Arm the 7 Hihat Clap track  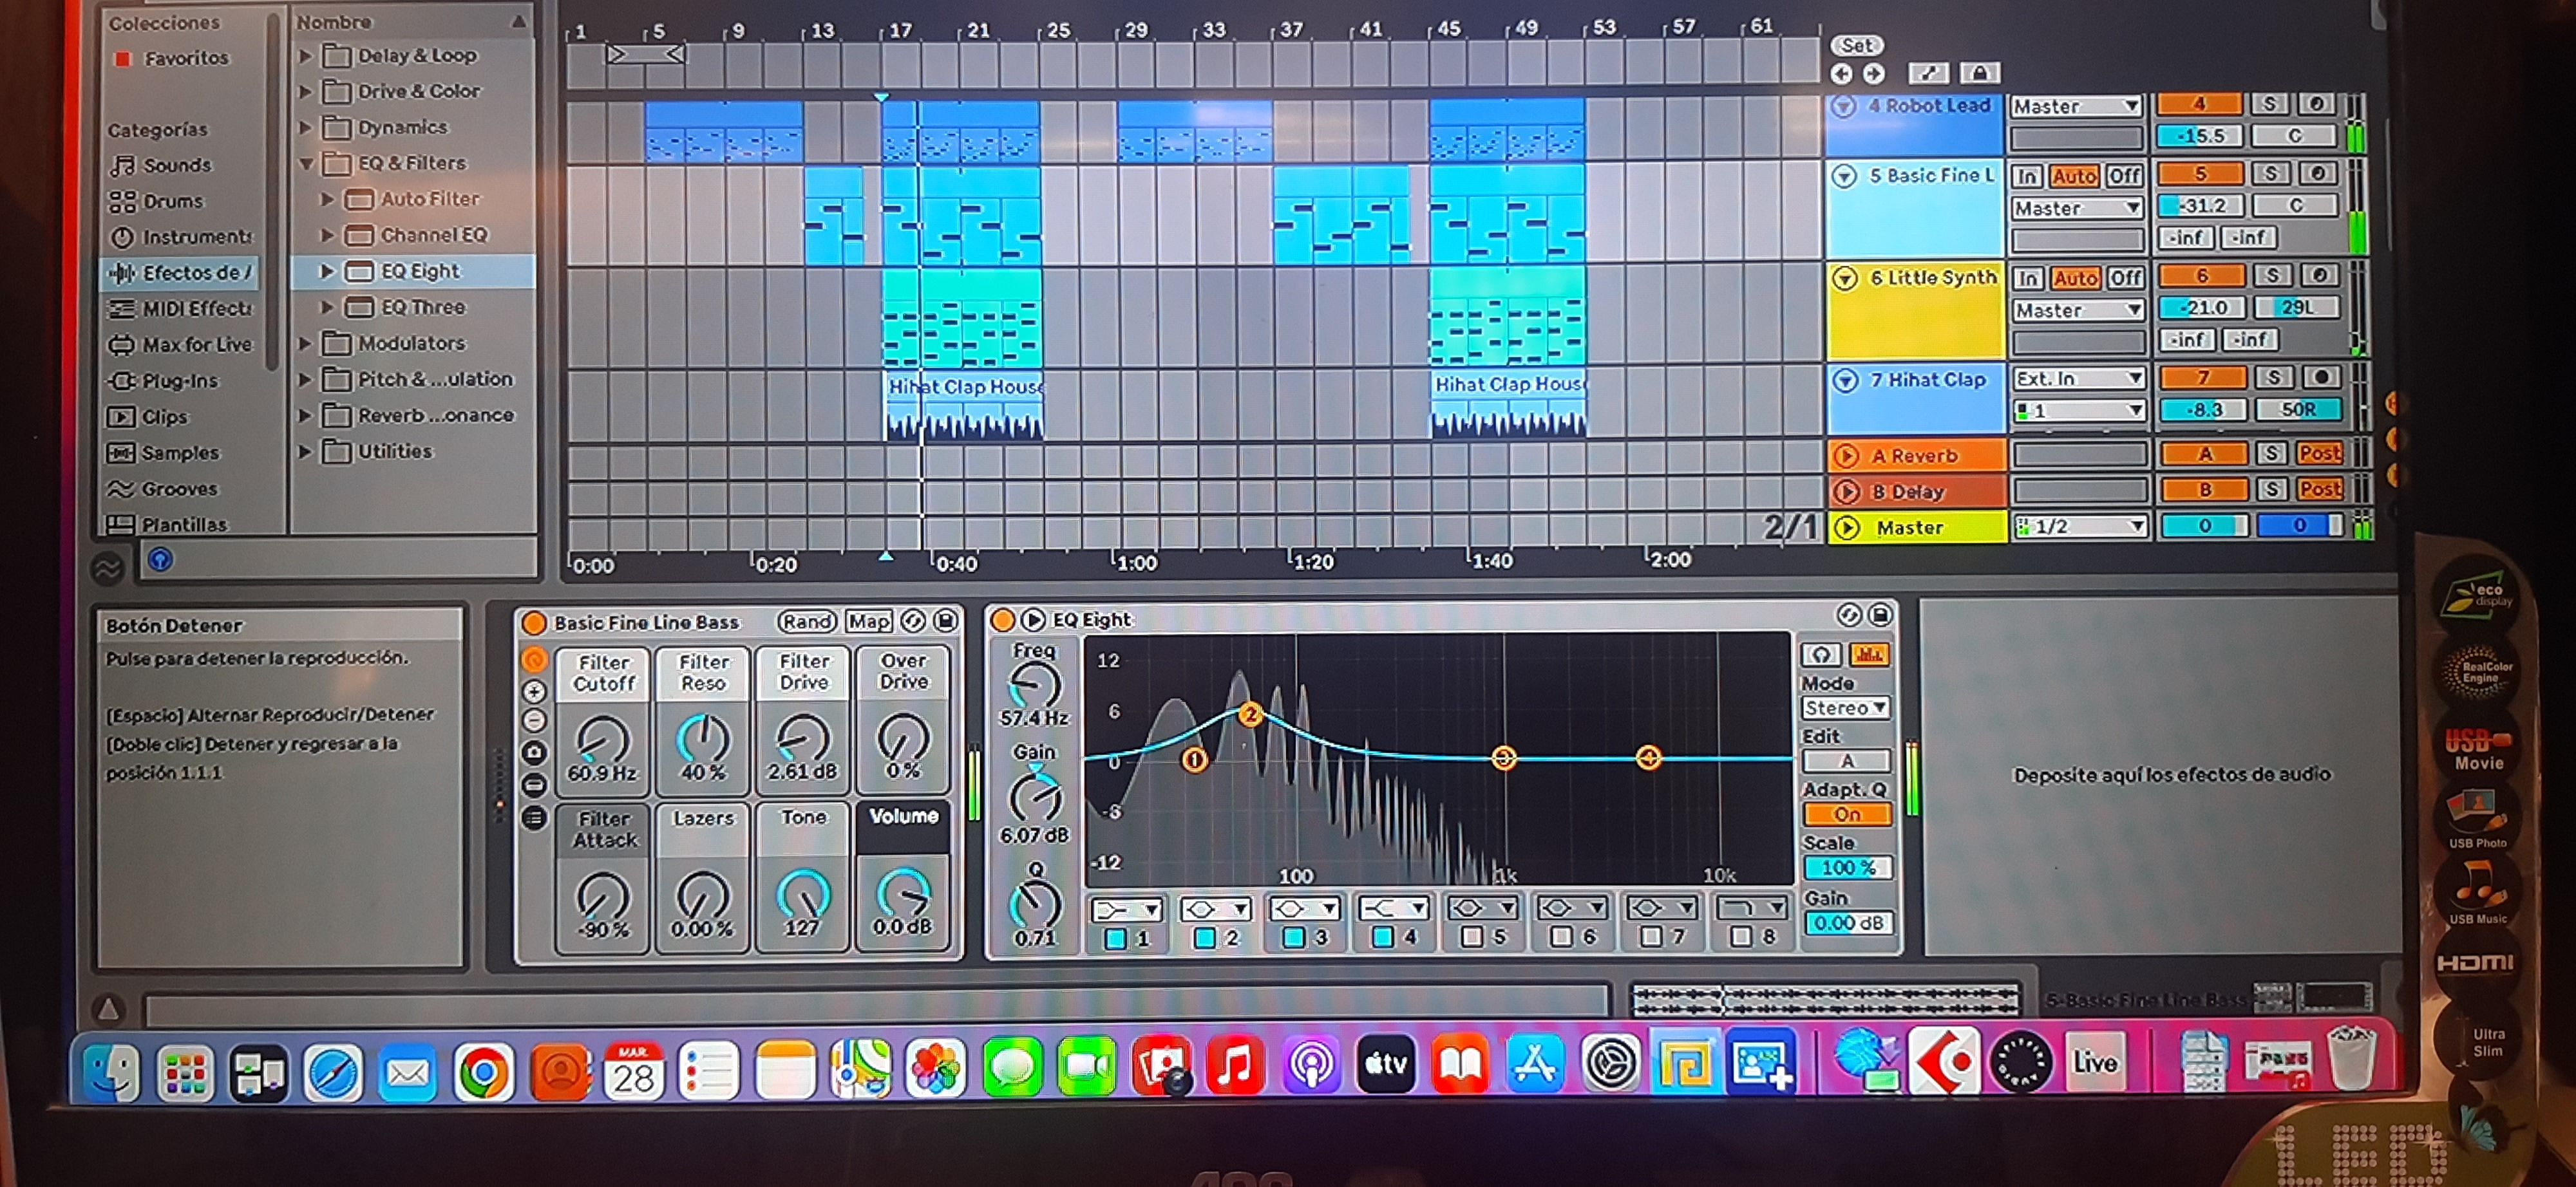coord(2320,377)
